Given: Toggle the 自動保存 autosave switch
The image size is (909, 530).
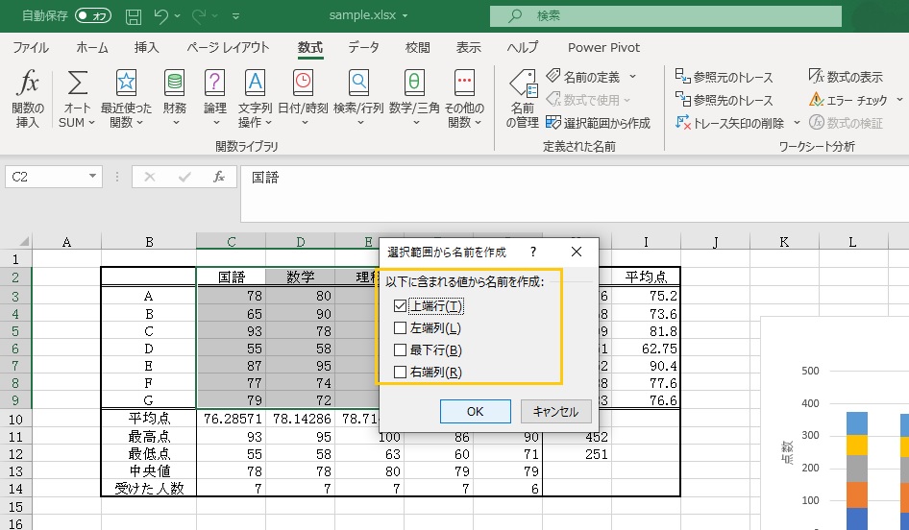Looking at the screenshot, I should tap(93, 16).
